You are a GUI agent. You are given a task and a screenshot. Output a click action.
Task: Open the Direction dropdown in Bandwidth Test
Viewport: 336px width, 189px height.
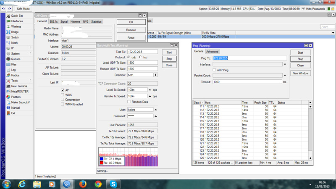pyautogui.click(x=155, y=75)
